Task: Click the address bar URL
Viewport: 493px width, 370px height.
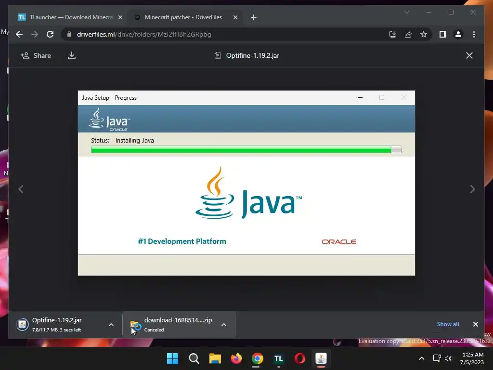Action: click(x=144, y=34)
